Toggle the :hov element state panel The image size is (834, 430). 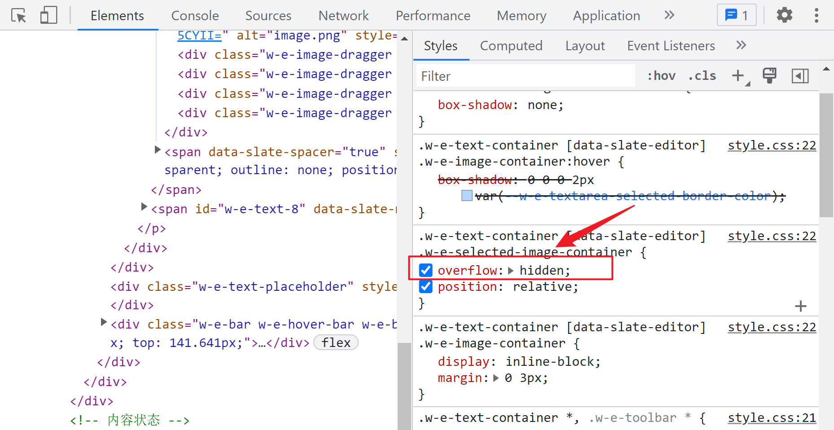pos(661,76)
